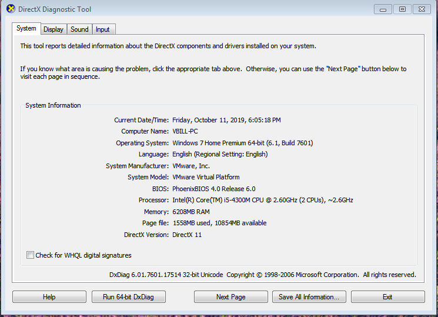Click the 'Page file:' label

point(155,223)
